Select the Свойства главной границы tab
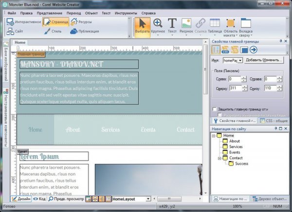 click(x=235, y=121)
